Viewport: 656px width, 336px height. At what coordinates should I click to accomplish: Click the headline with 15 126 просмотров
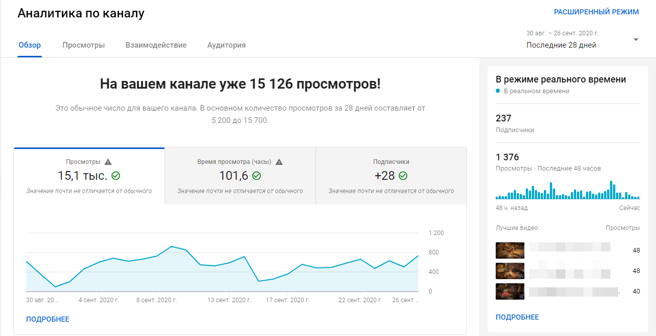(x=240, y=83)
